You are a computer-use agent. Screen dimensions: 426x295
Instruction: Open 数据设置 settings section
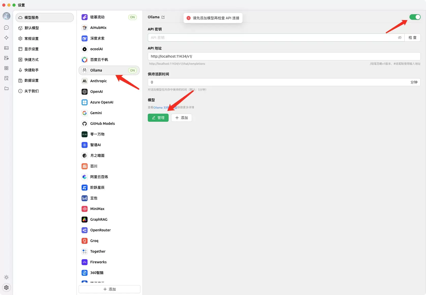pyautogui.click(x=45, y=80)
